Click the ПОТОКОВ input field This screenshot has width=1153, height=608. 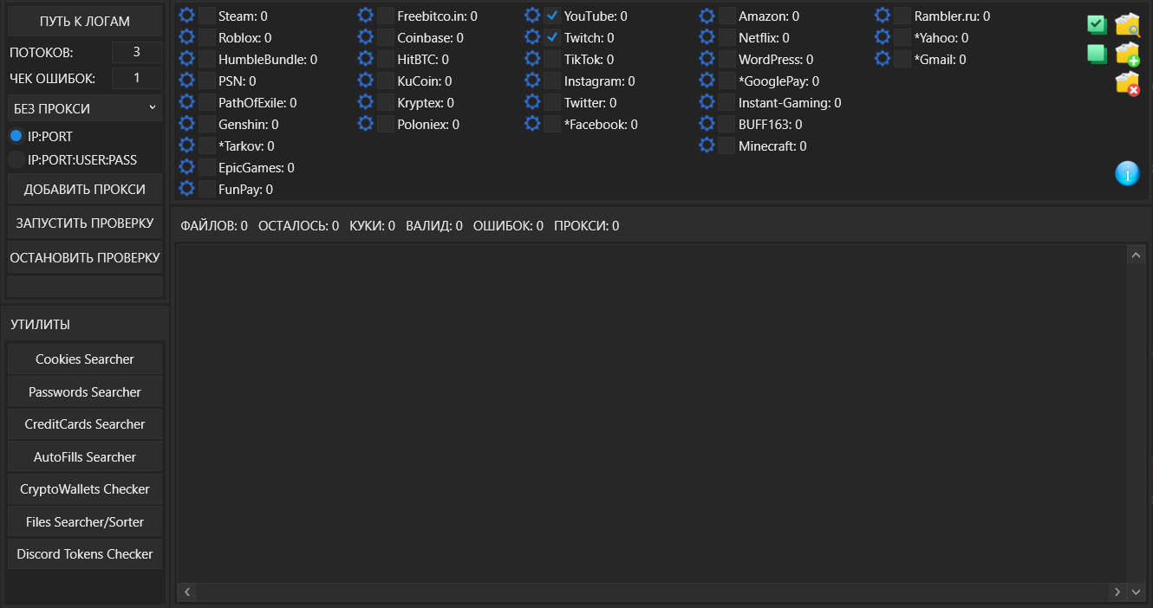(137, 52)
